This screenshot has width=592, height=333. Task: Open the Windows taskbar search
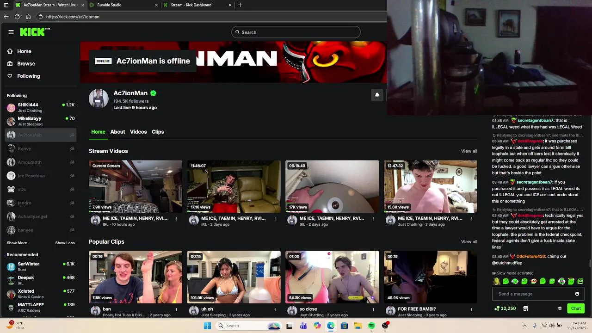(250, 326)
